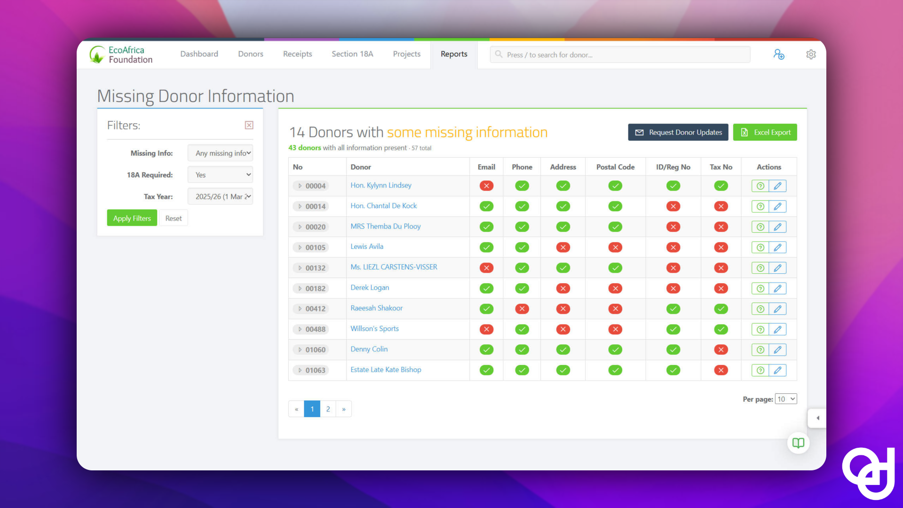Change the Per page dropdown
This screenshot has height=508, width=903.
coord(786,399)
